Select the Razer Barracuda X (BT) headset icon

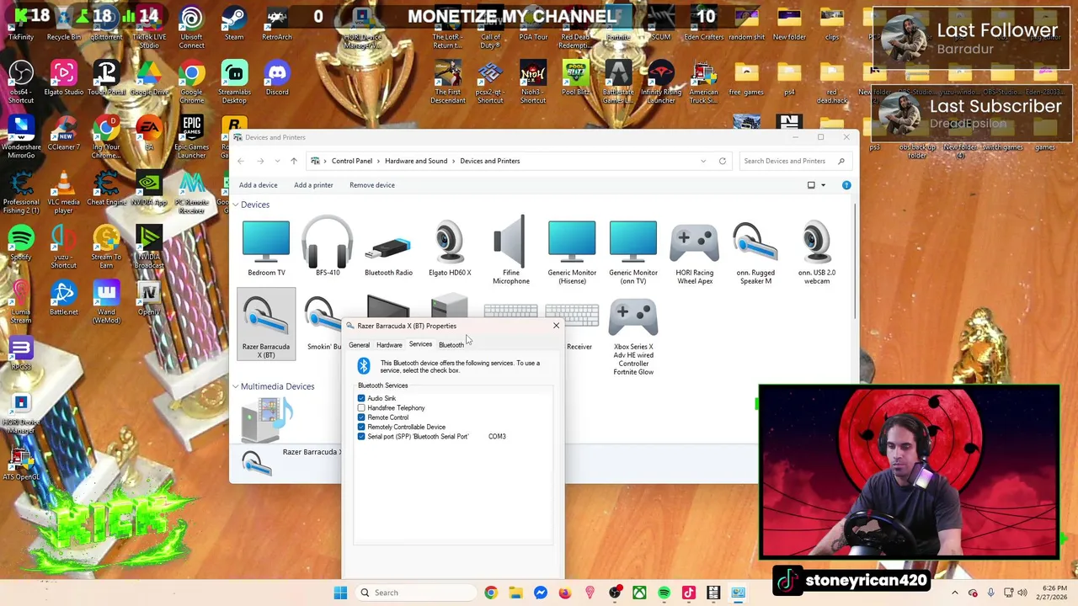pyautogui.click(x=266, y=325)
